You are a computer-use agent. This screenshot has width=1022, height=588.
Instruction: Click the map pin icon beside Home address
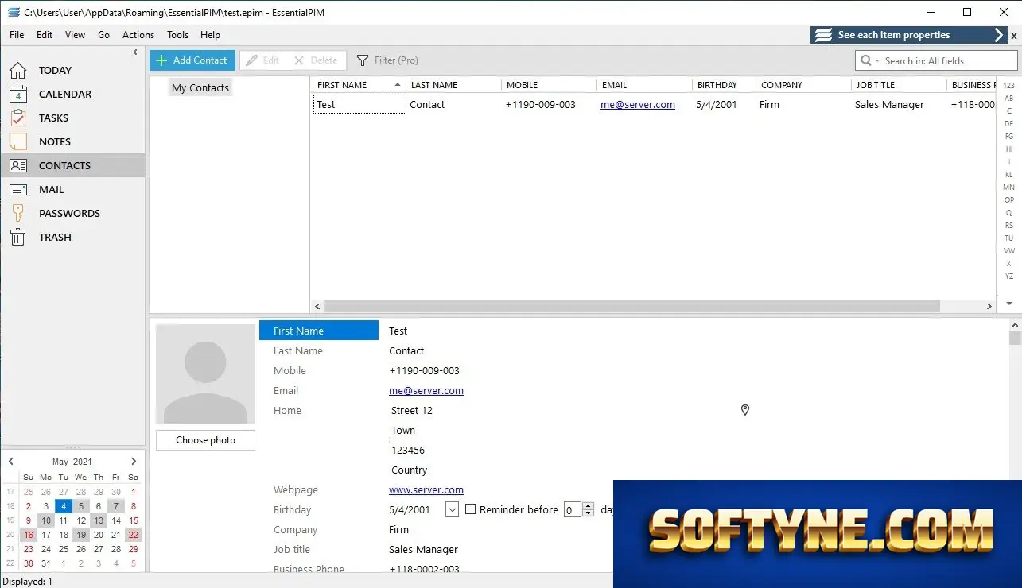click(745, 410)
